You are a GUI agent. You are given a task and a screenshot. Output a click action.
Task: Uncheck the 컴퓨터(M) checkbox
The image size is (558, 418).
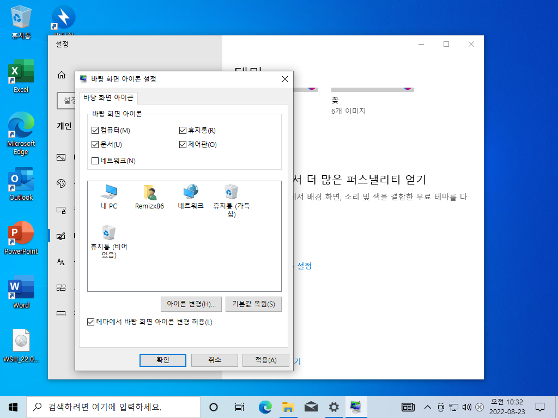click(x=95, y=131)
